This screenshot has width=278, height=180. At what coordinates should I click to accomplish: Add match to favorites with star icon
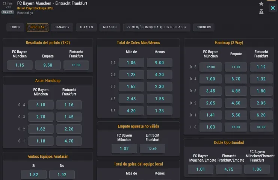coord(261,4)
